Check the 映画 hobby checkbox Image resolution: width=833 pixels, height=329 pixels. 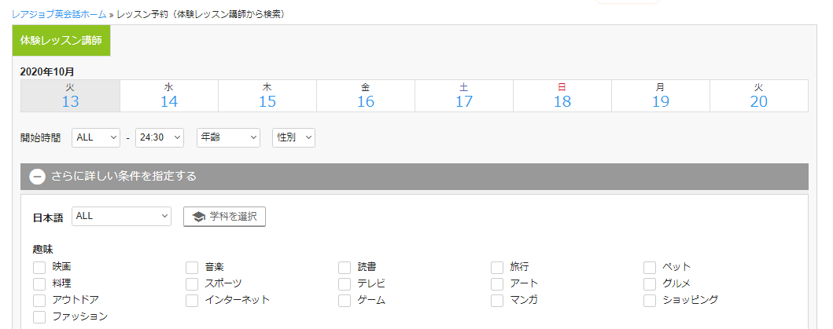[x=39, y=267]
